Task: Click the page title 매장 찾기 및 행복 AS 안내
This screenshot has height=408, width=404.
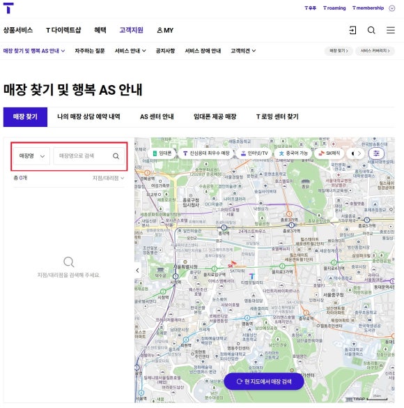Action: [72, 90]
